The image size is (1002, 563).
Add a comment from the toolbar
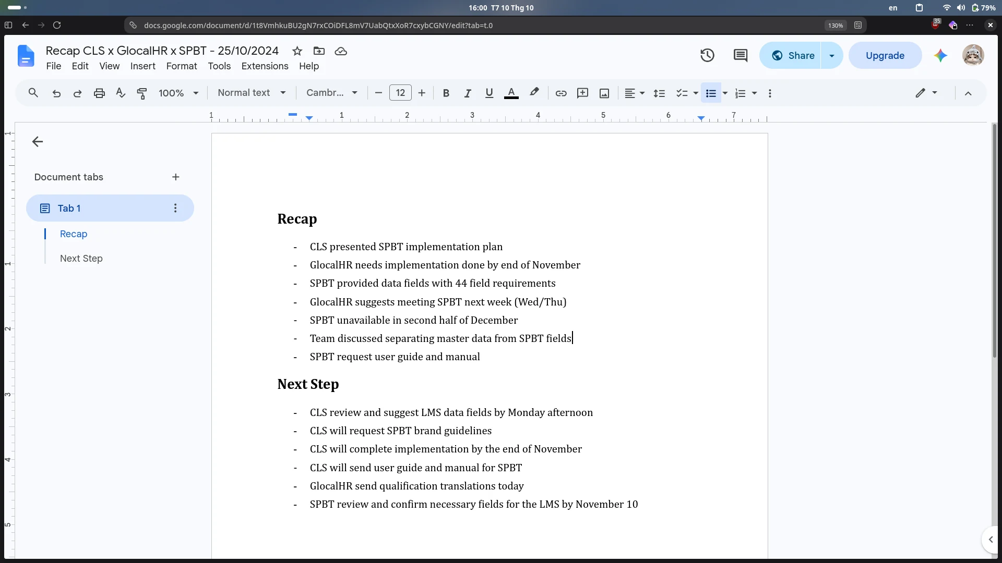[582, 93]
